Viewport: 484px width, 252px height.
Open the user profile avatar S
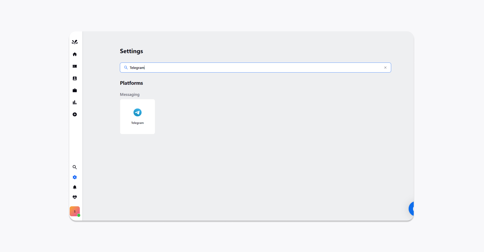75,211
